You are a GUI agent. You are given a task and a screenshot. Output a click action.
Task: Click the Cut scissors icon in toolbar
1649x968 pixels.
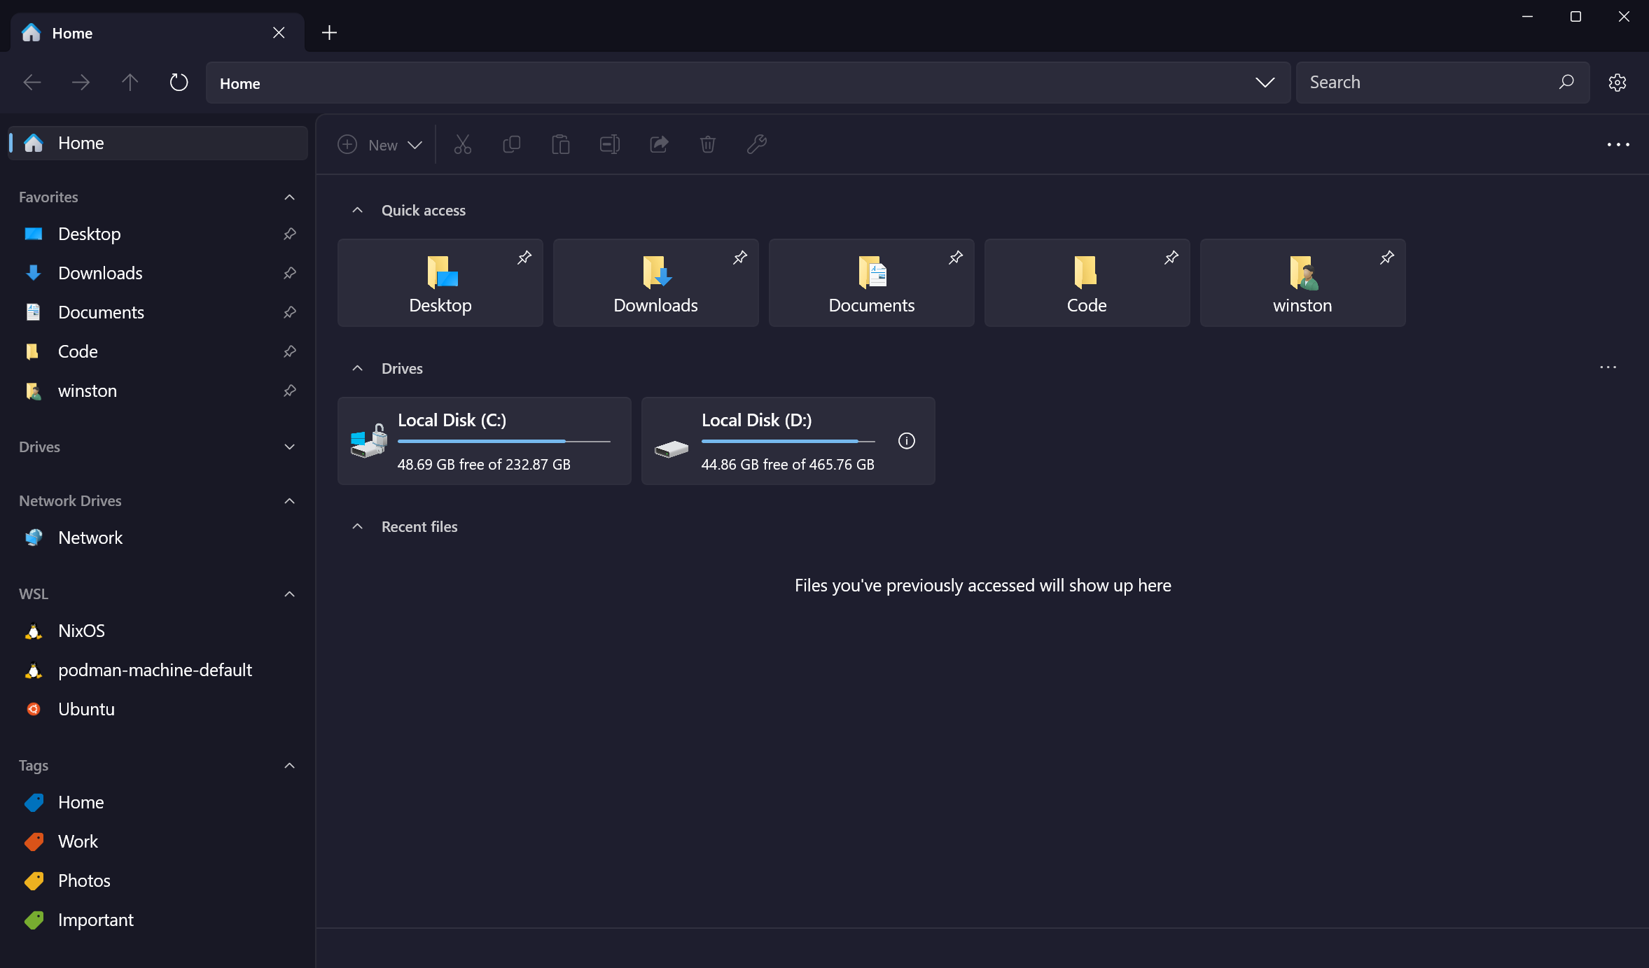(x=462, y=144)
